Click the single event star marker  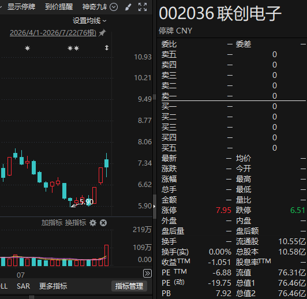click(28, 48)
